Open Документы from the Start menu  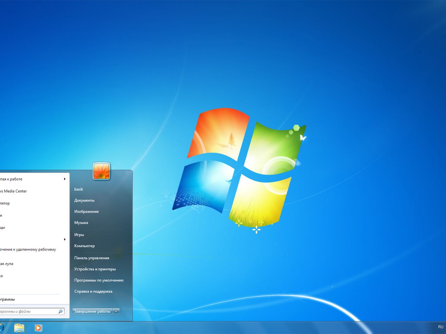click(x=84, y=200)
